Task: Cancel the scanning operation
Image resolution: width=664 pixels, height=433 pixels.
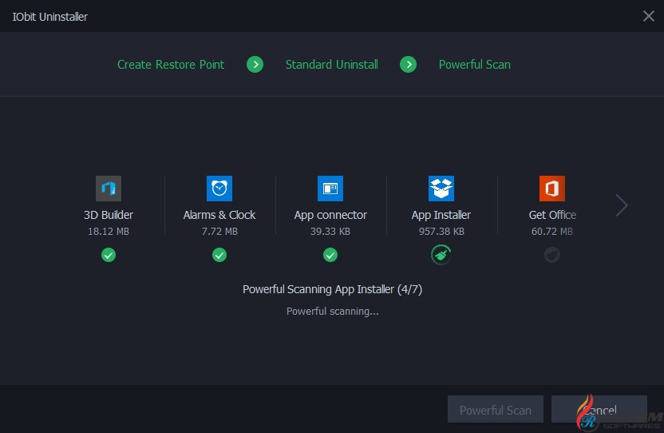Action: tap(599, 410)
